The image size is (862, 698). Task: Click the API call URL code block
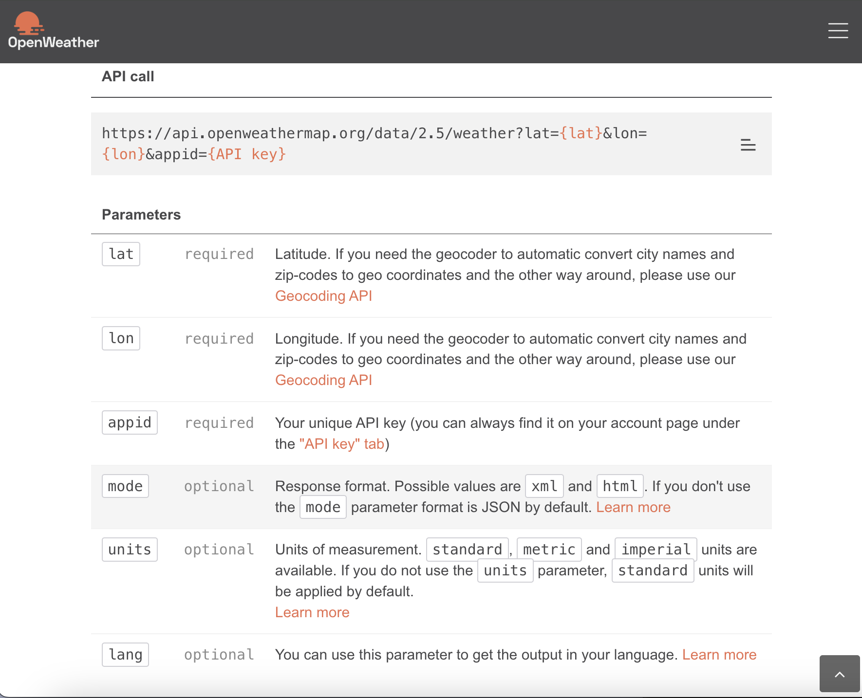tap(431, 144)
